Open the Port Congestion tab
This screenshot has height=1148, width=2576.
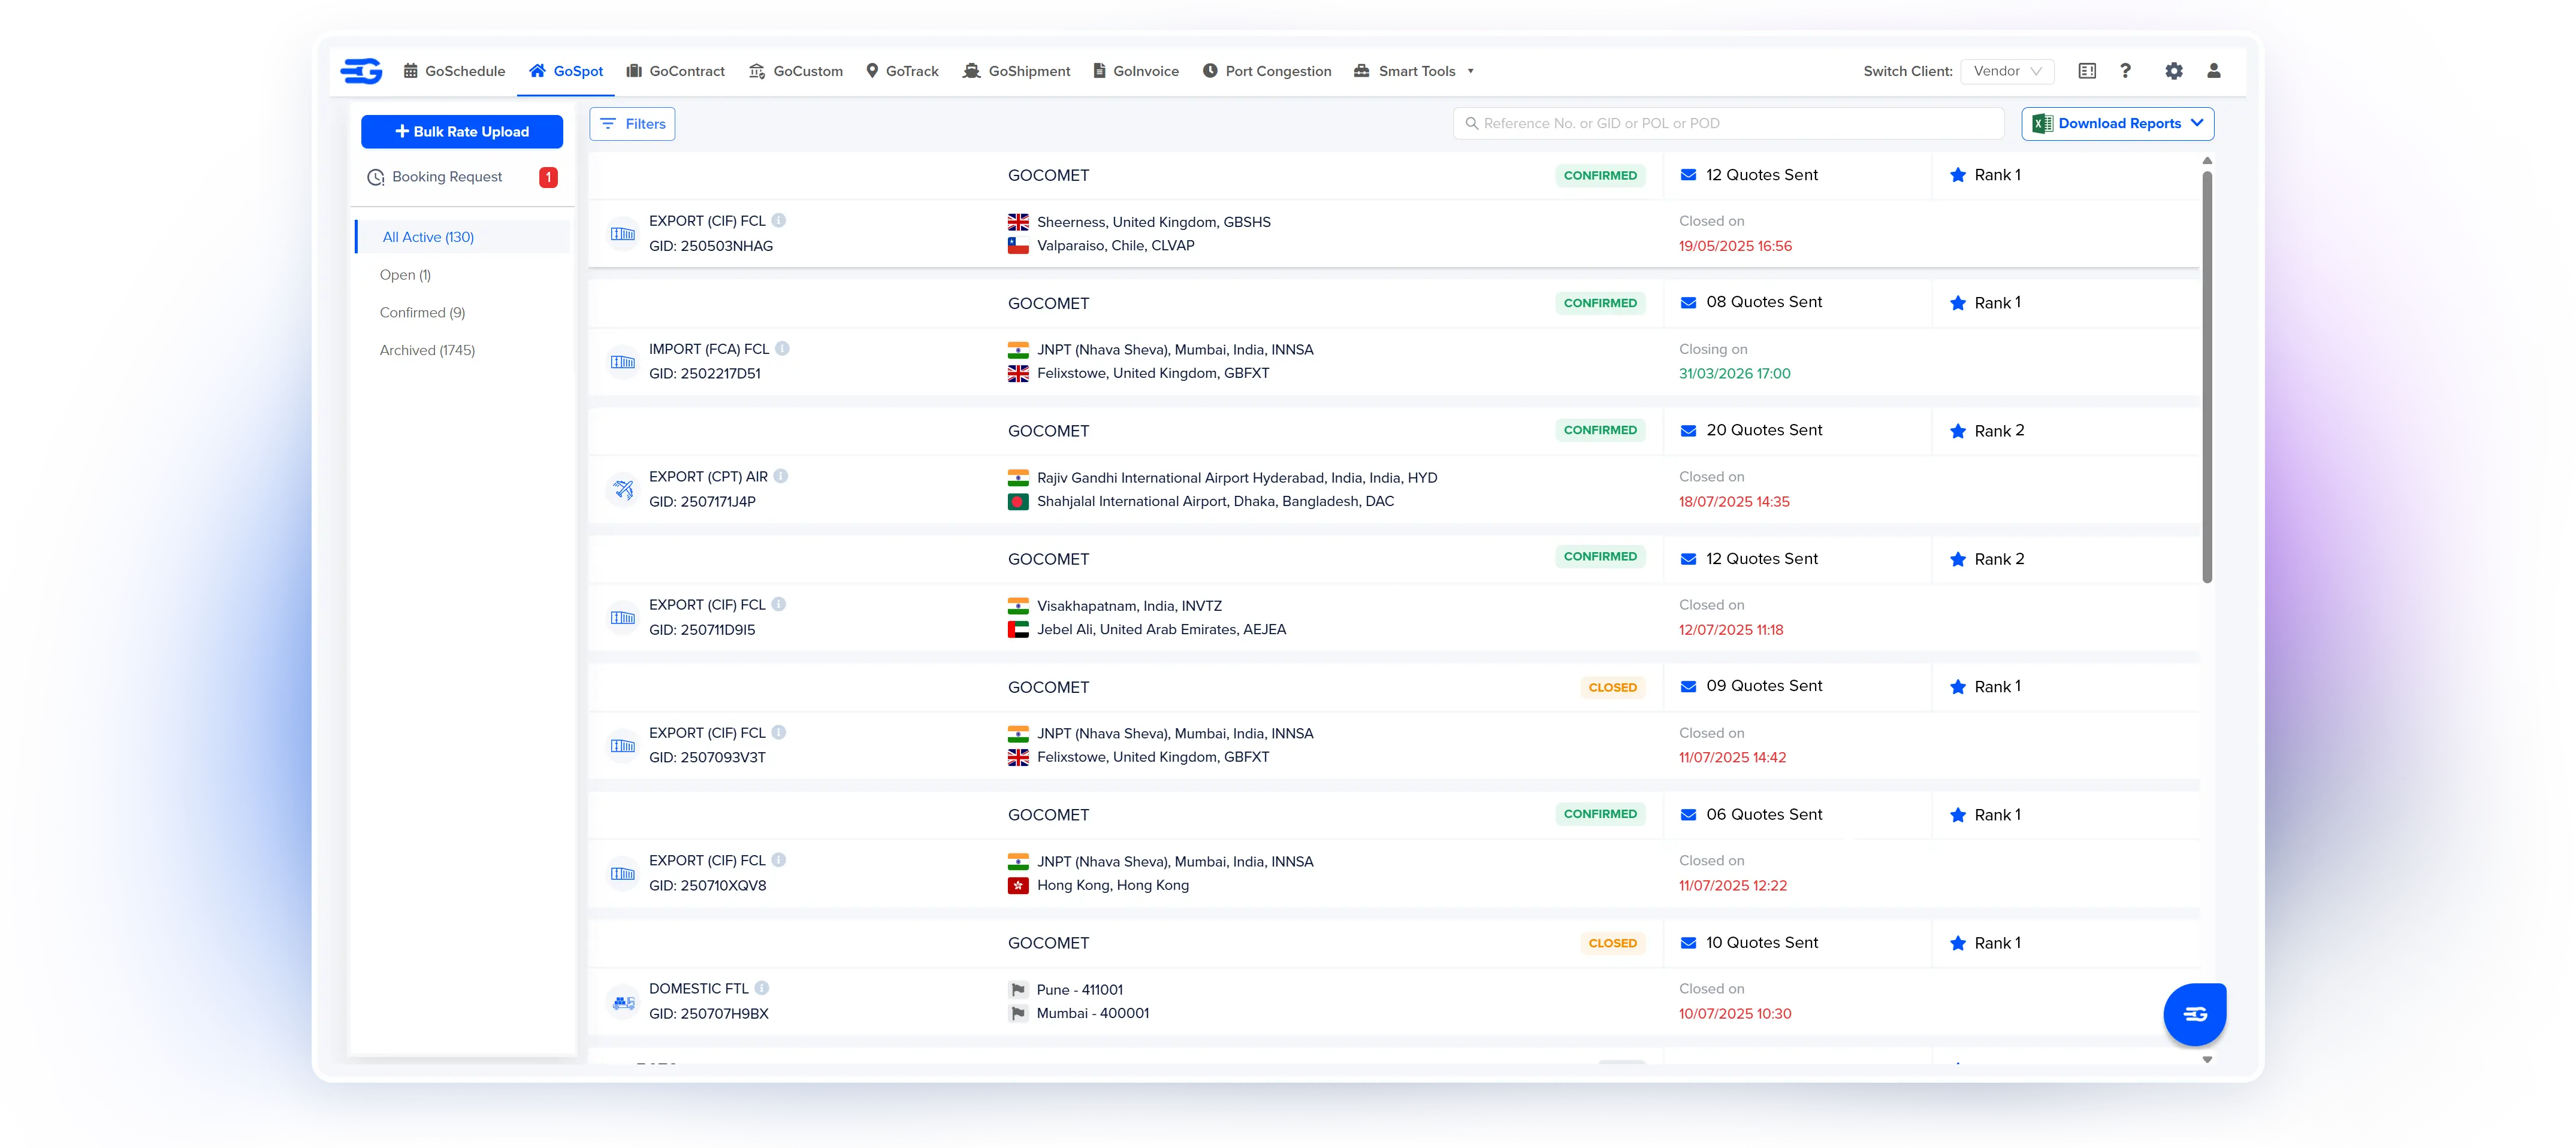tap(1266, 71)
